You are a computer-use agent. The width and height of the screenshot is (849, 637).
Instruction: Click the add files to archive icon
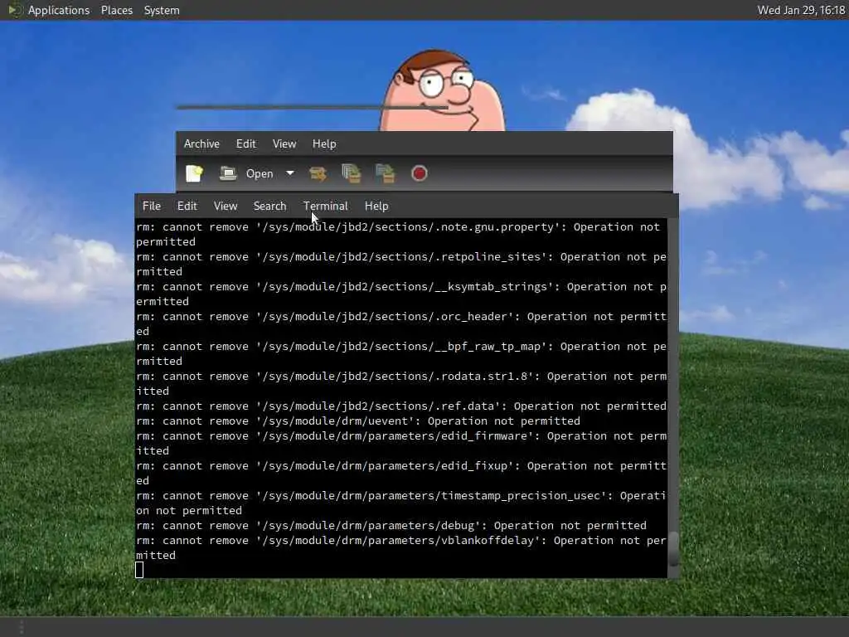pos(352,173)
